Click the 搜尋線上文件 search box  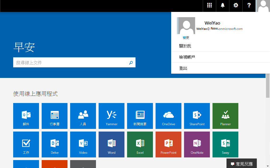click(74, 62)
